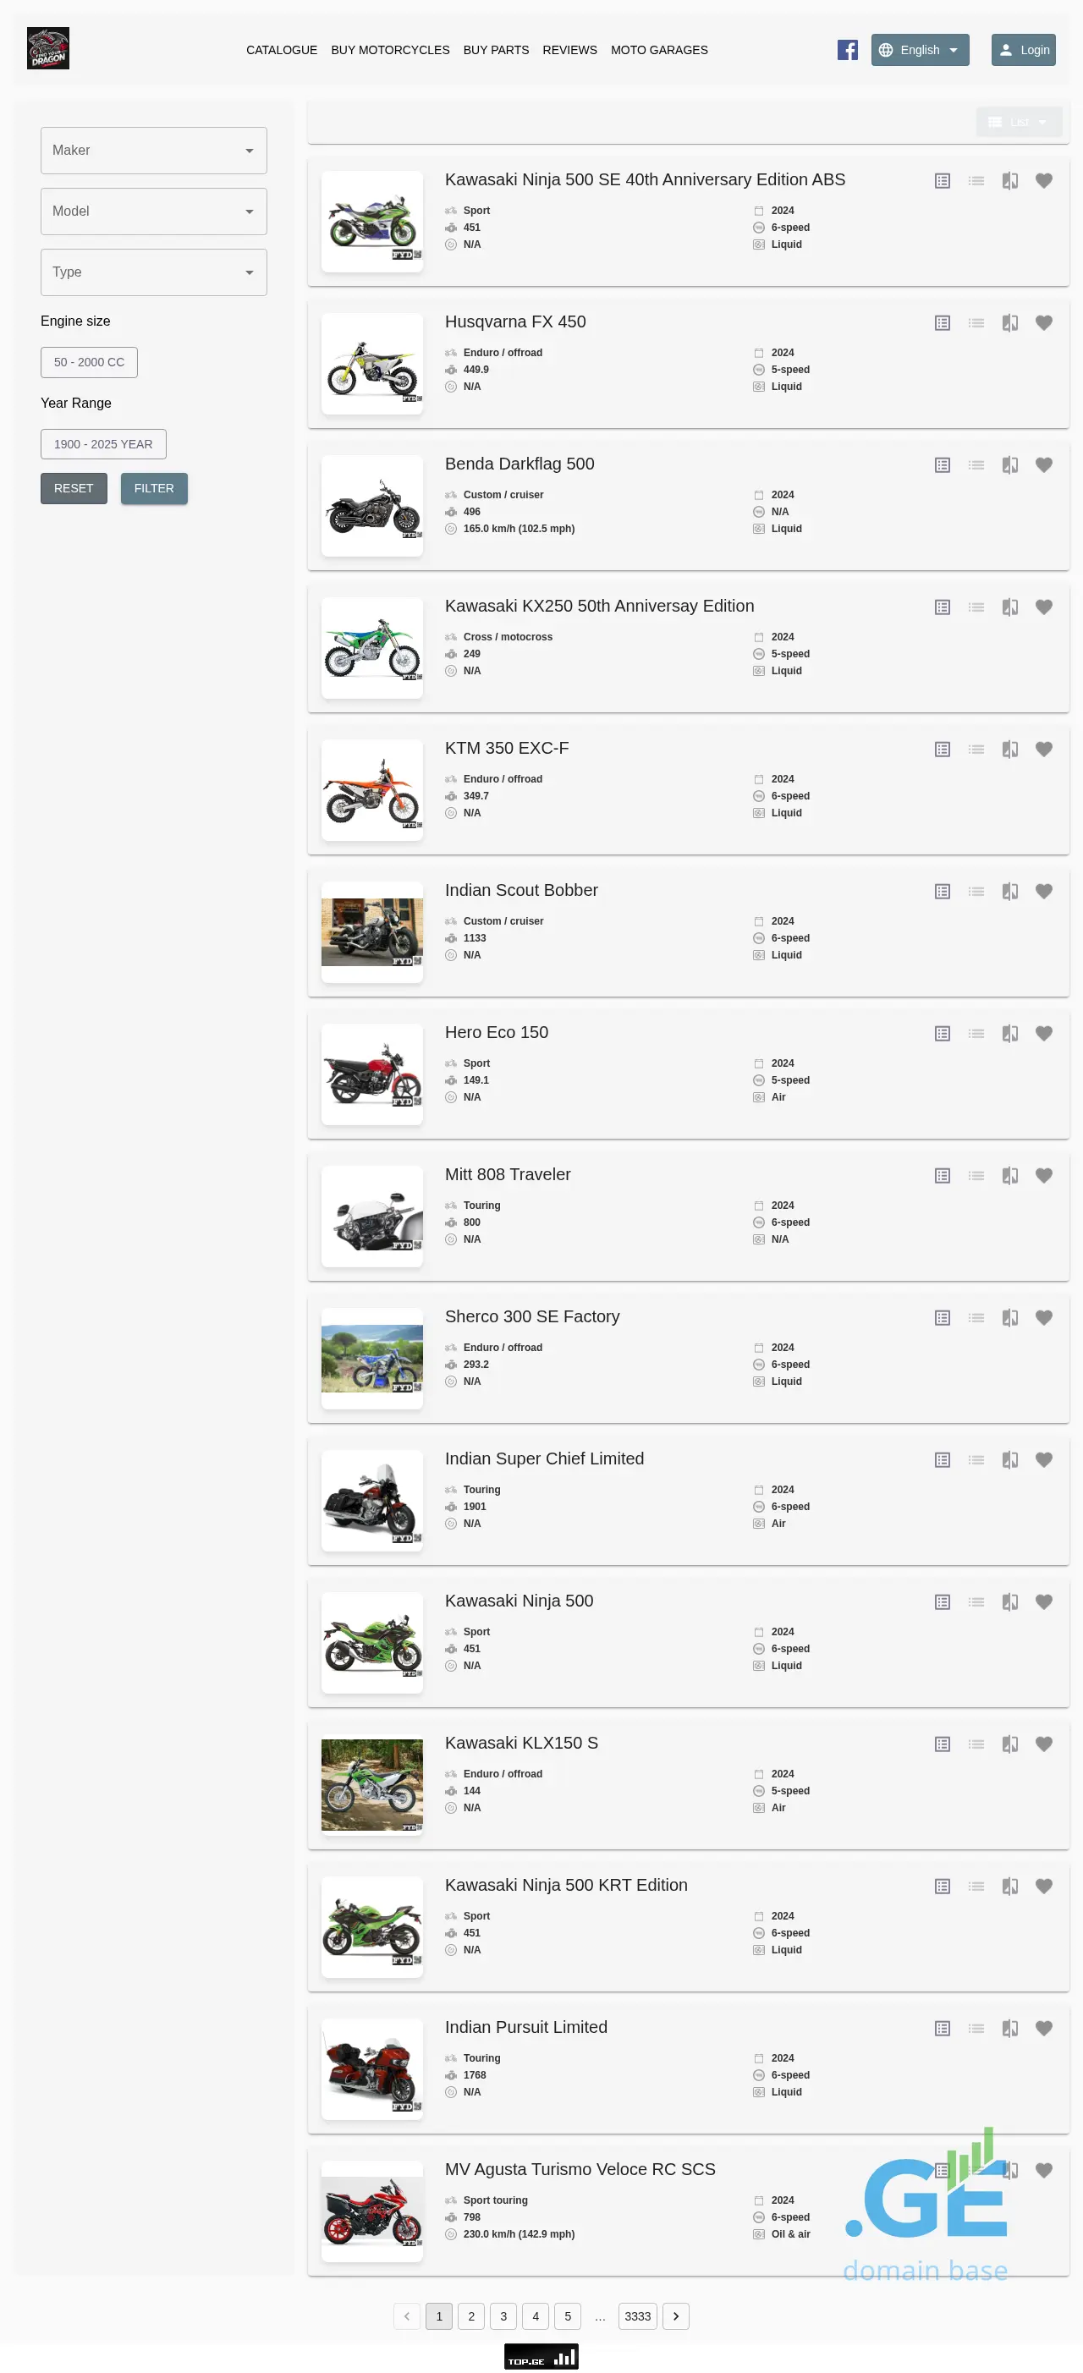Click compare icon for Benda Darkflag 500

coord(1009,465)
